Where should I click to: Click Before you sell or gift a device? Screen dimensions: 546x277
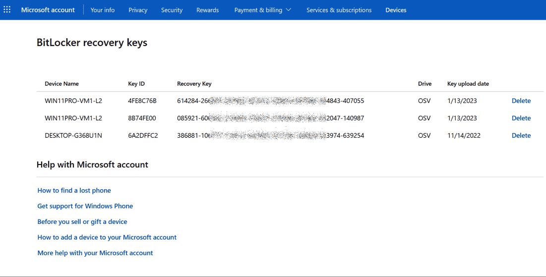(82, 222)
